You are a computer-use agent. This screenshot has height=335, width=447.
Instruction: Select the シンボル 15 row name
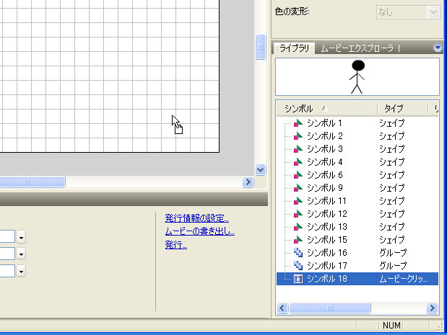pos(327,240)
